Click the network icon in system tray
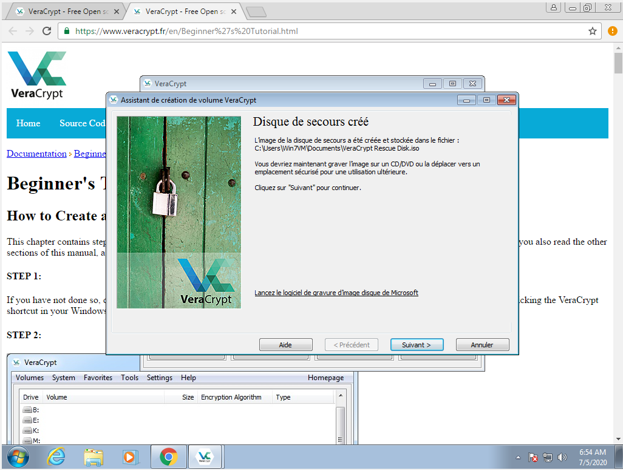This screenshot has height=470, width=623. [548, 458]
